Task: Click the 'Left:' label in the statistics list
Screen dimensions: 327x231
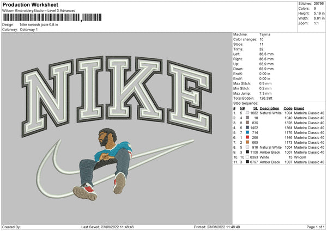Action: tap(237, 54)
